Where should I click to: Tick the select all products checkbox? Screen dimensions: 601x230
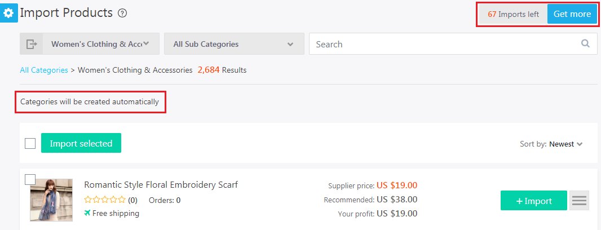30,143
